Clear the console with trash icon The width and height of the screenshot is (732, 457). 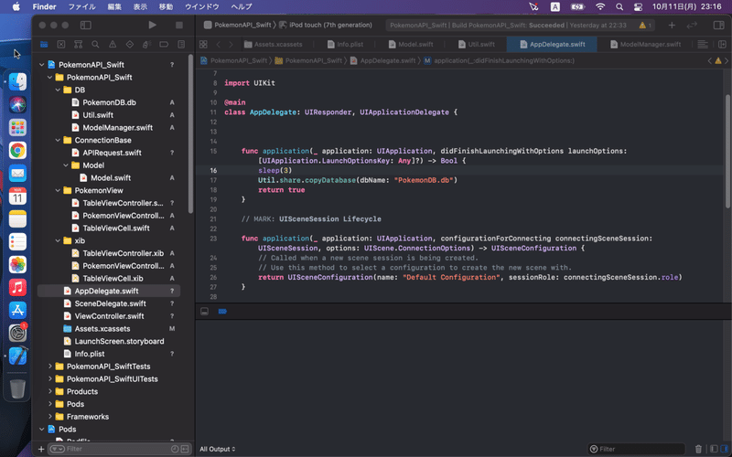pyautogui.click(x=699, y=449)
